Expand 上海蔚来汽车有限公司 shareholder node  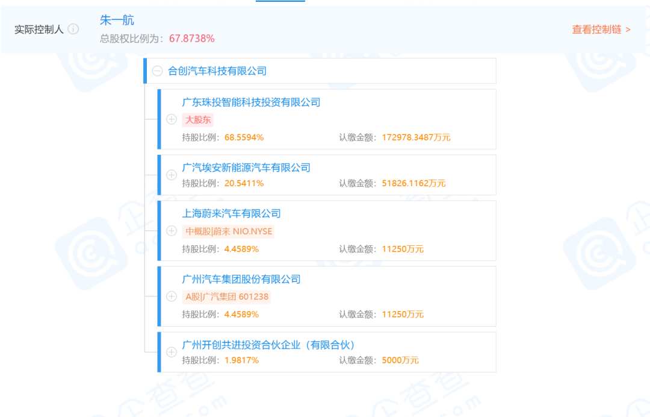tap(172, 231)
